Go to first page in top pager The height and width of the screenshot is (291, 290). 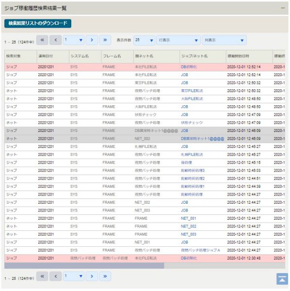click(x=42, y=40)
